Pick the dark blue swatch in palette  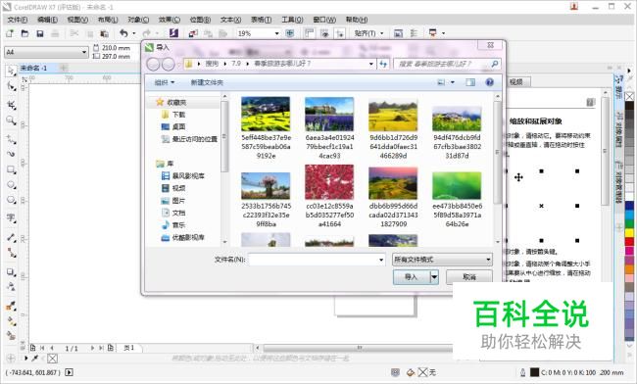(629, 206)
